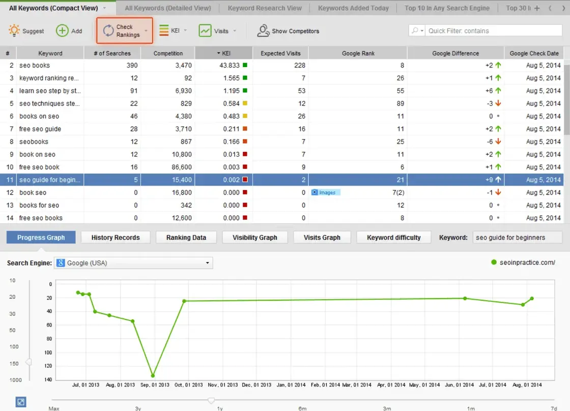Screen dimensions: 570x411
Task: Open the Visits Graph tab
Action: tap(322, 238)
